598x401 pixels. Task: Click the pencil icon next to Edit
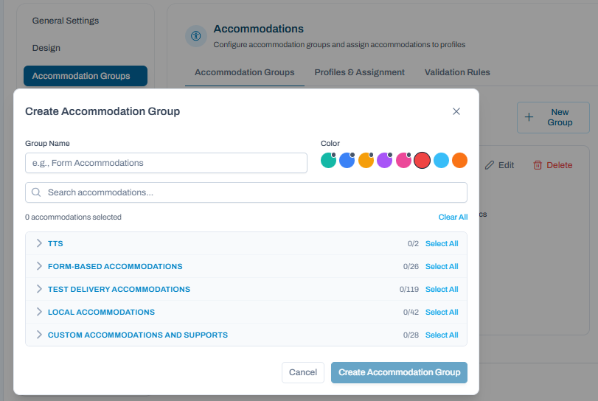pyautogui.click(x=490, y=165)
